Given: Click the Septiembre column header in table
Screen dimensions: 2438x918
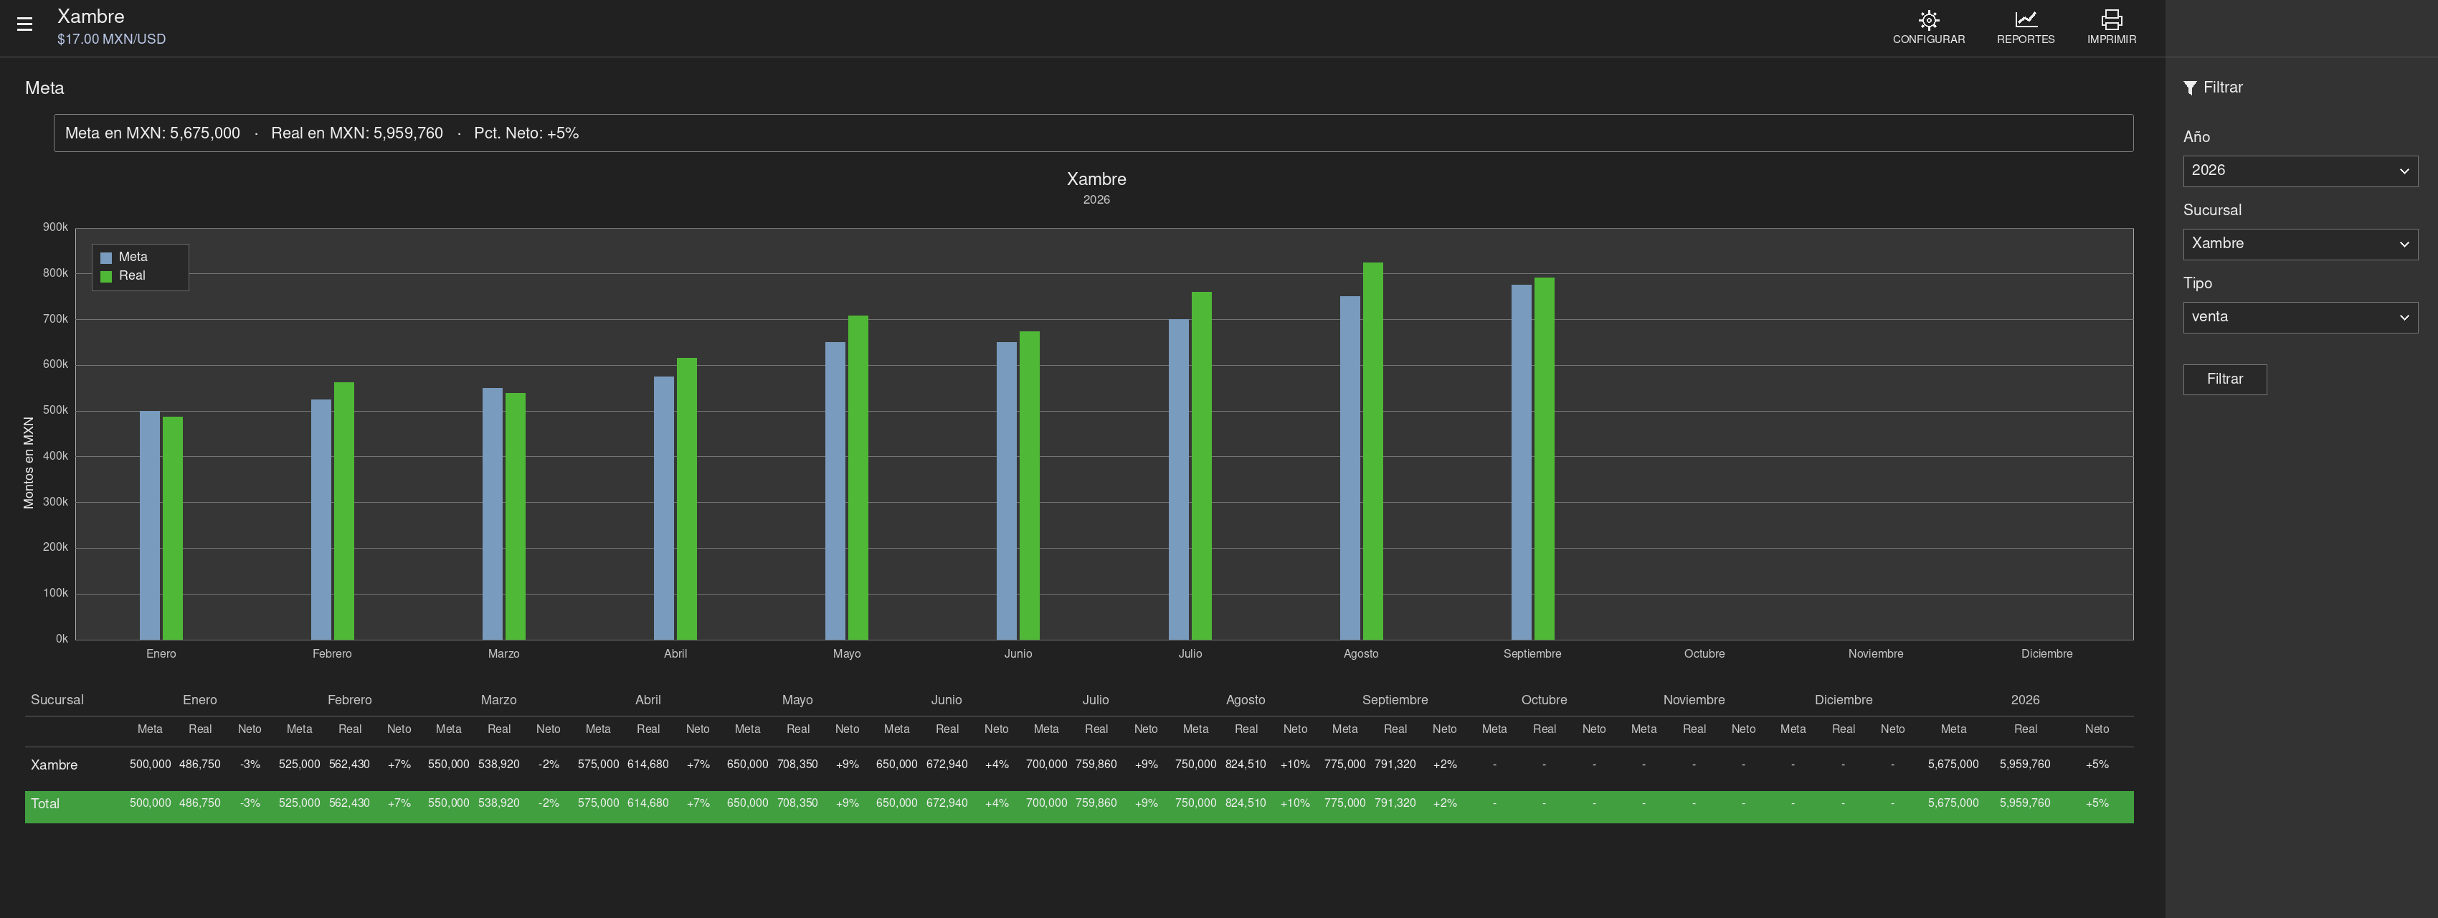Looking at the screenshot, I should coord(1395,700).
